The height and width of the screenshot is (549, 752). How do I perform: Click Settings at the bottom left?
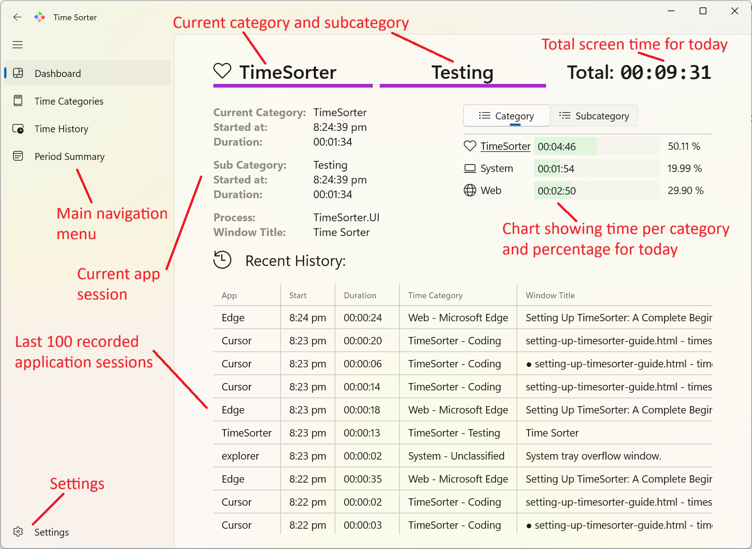click(51, 531)
